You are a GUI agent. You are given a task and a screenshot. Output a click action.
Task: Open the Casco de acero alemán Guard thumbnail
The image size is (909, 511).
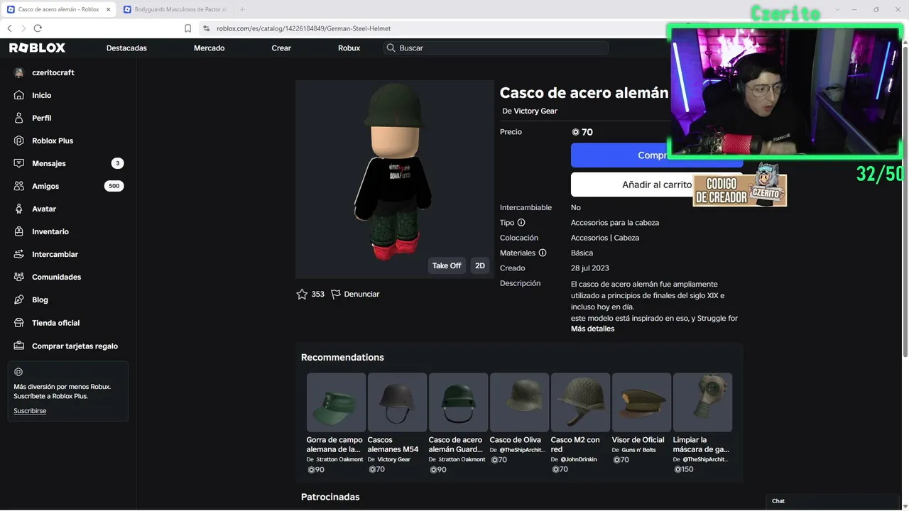click(458, 402)
